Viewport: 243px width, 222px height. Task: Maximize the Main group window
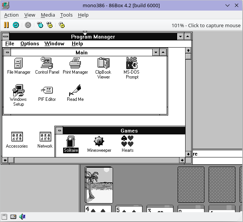[163, 52]
